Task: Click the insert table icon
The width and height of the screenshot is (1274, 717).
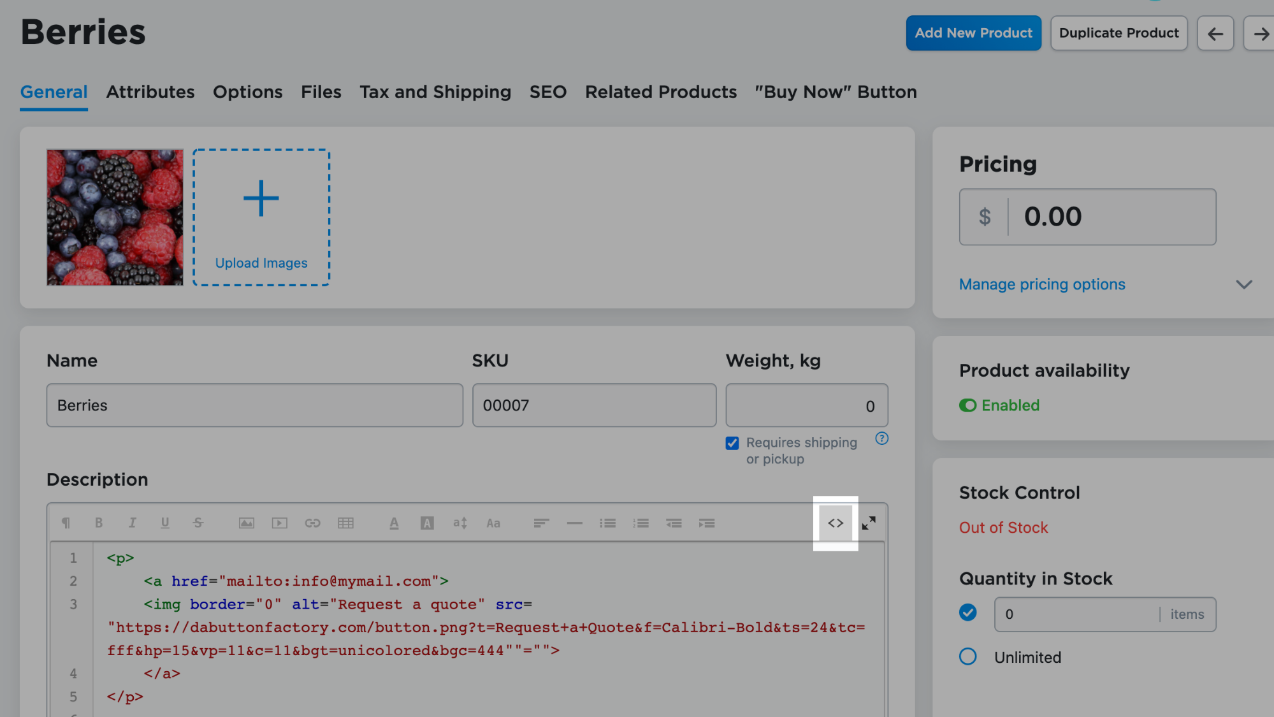Action: [345, 523]
